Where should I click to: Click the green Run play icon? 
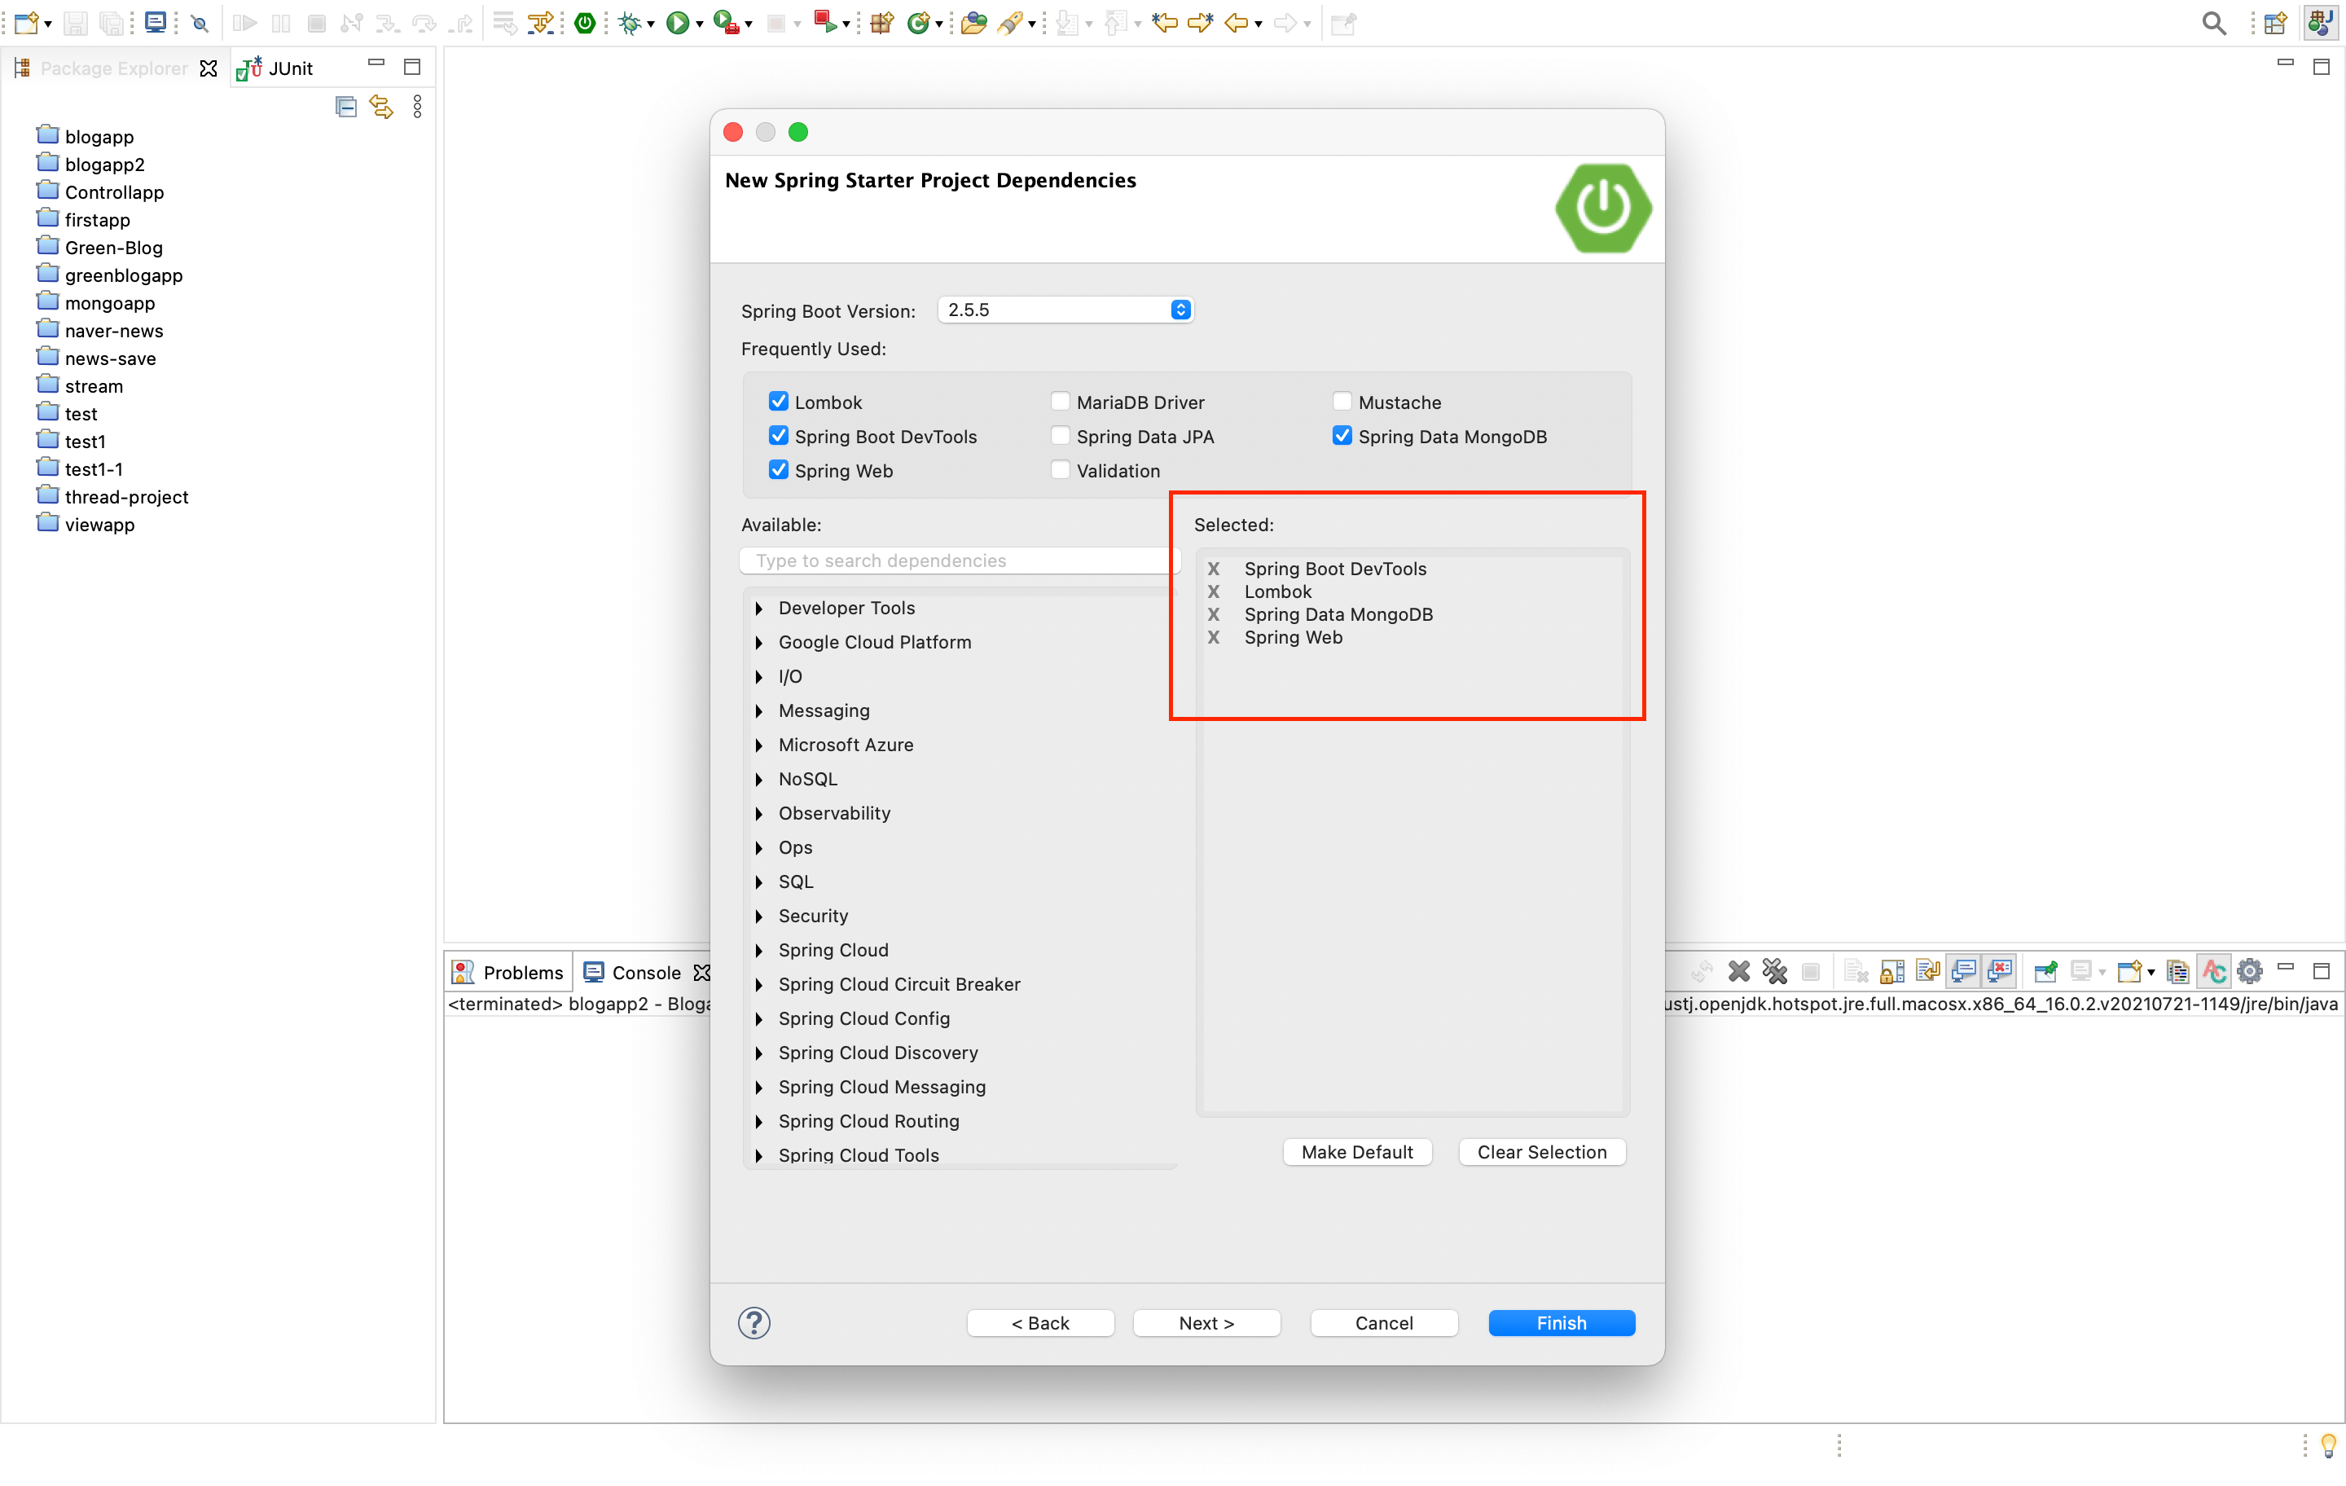677,23
